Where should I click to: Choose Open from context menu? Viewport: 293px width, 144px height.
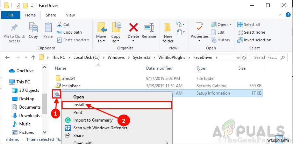pyautogui.click(x=116, y=97)
